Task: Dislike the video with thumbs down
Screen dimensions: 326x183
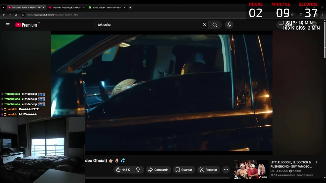Action: coord(138,170)
